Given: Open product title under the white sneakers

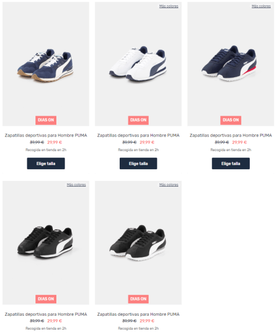Looking at the screenshot, I should [x=138, y=135].
